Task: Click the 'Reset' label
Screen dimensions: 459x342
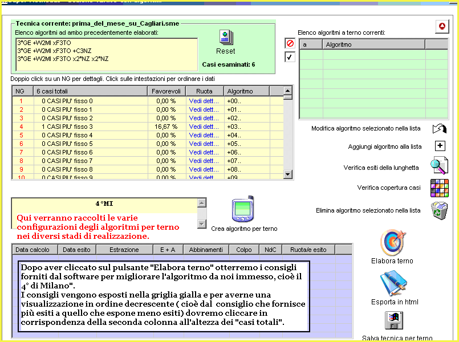Action: tap(225, 51)
